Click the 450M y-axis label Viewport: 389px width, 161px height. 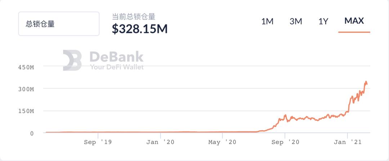point(26,68)
